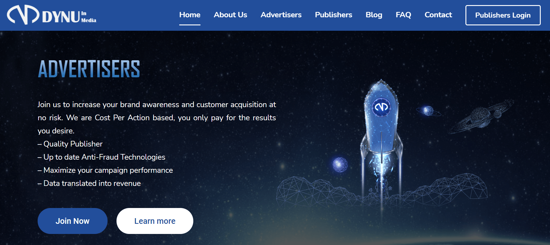550x245 pixels.
Task: Visit the Blog page
Action: tap(374, 15)
